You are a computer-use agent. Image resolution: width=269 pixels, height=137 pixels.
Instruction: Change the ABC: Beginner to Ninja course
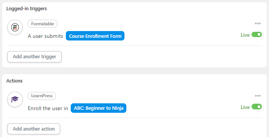(x=98, y=108)
